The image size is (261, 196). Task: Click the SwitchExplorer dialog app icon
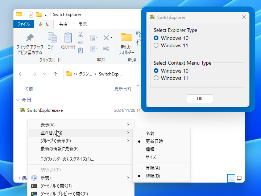coord(152,17)
